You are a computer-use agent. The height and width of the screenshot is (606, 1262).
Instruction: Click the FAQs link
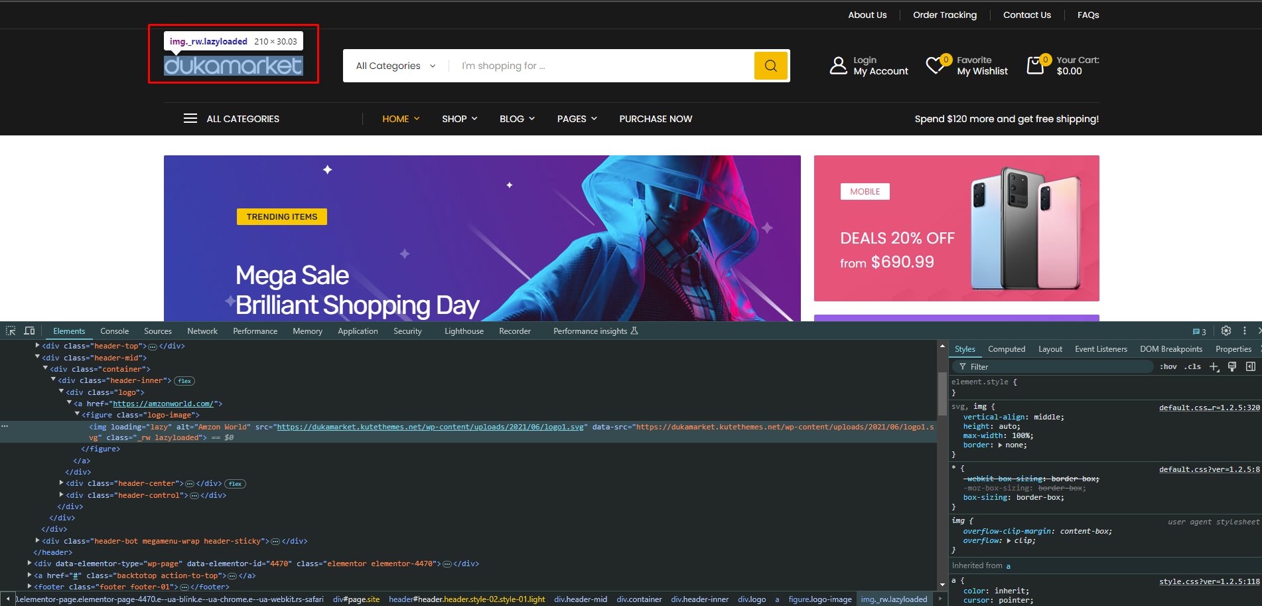(1088, 15)
